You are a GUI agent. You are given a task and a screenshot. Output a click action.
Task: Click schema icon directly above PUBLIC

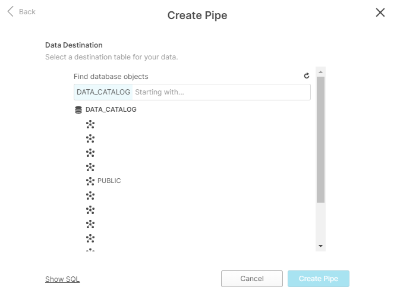point(90,167)
